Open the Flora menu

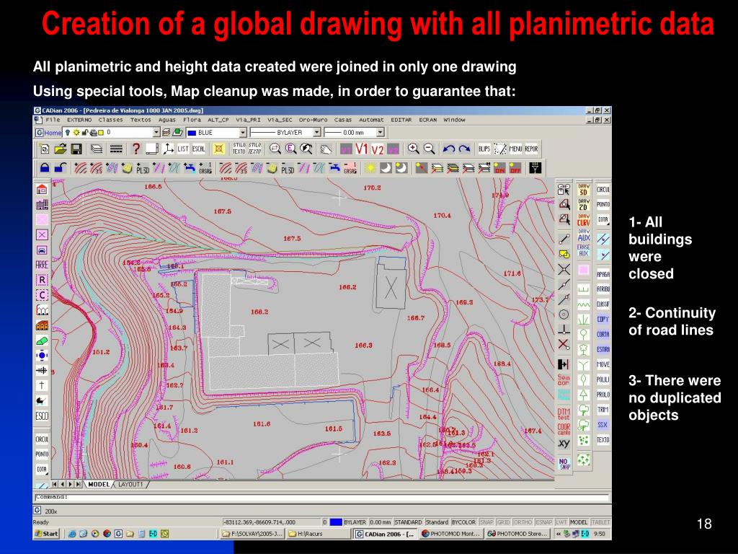click(192, 120)
